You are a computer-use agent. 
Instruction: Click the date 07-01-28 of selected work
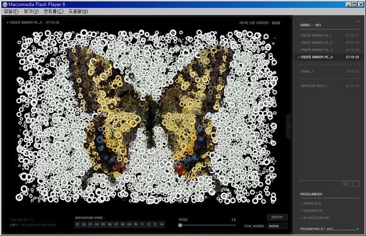pos(353,57)
